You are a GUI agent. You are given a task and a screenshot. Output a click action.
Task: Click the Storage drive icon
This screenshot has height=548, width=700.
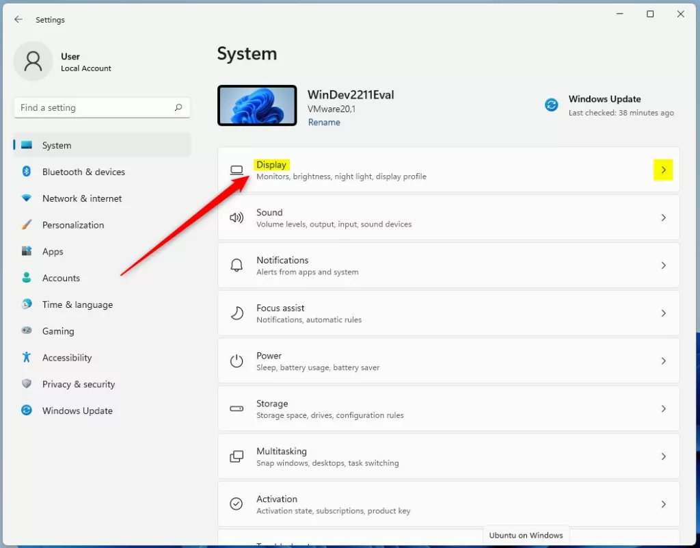click(x=237, y=408)
